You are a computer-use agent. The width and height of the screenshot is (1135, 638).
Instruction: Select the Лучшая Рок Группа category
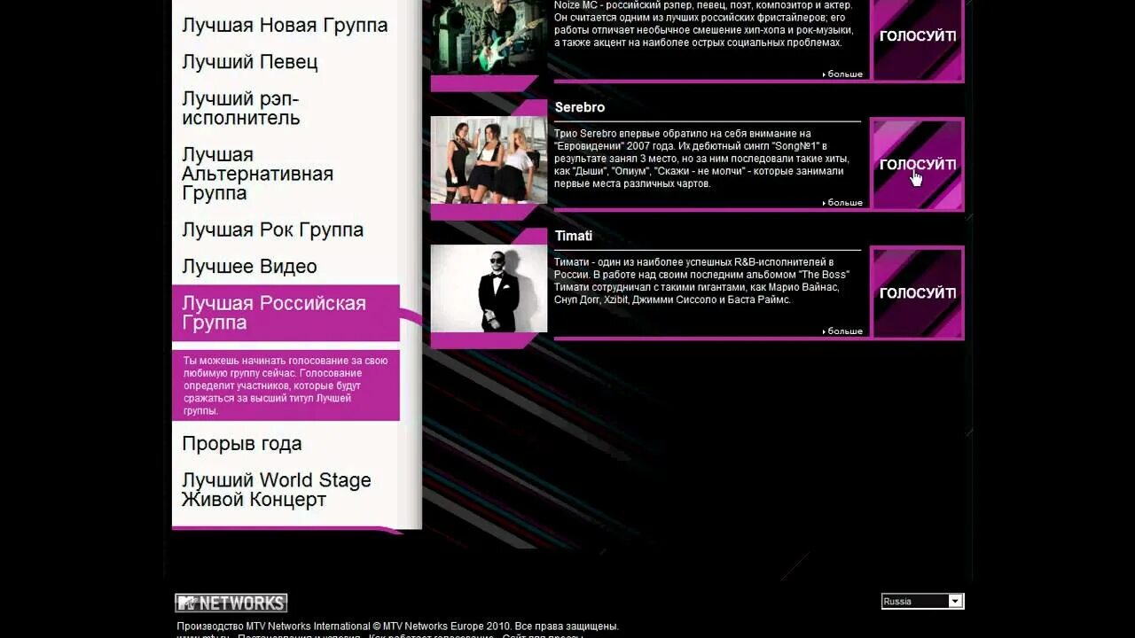click(273, 230)
